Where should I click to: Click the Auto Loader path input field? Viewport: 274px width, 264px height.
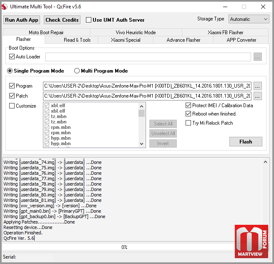click(148, 57)
